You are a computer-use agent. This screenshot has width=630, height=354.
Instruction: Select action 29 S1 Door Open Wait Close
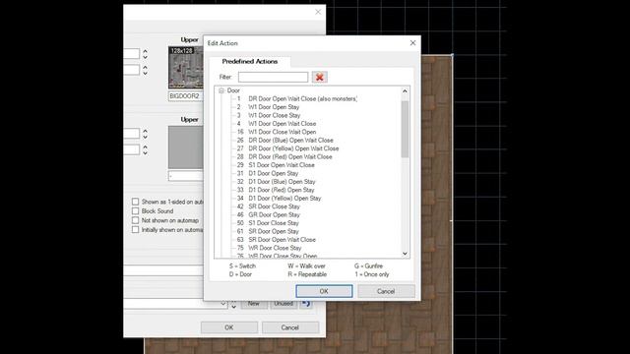point(276,165)
